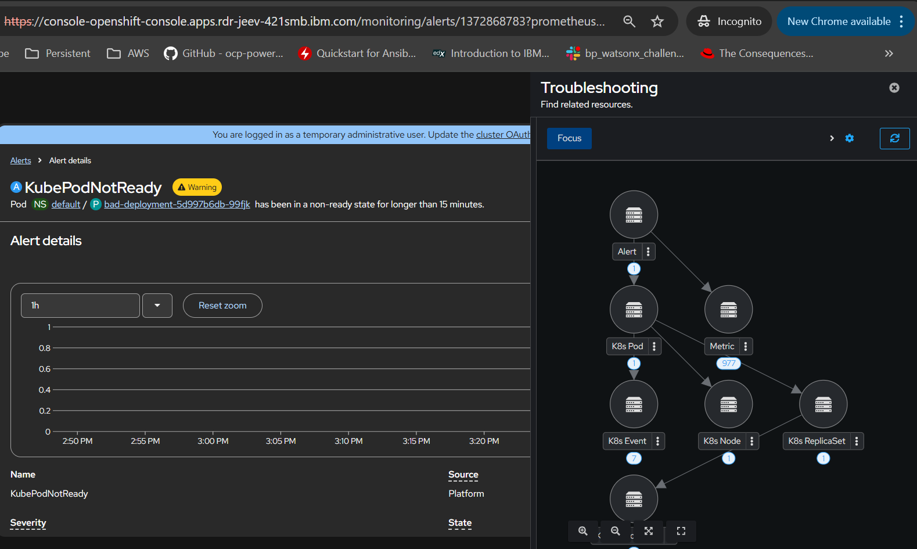
Task: Open the Chrome menu
Action: (x=901, y=21)
